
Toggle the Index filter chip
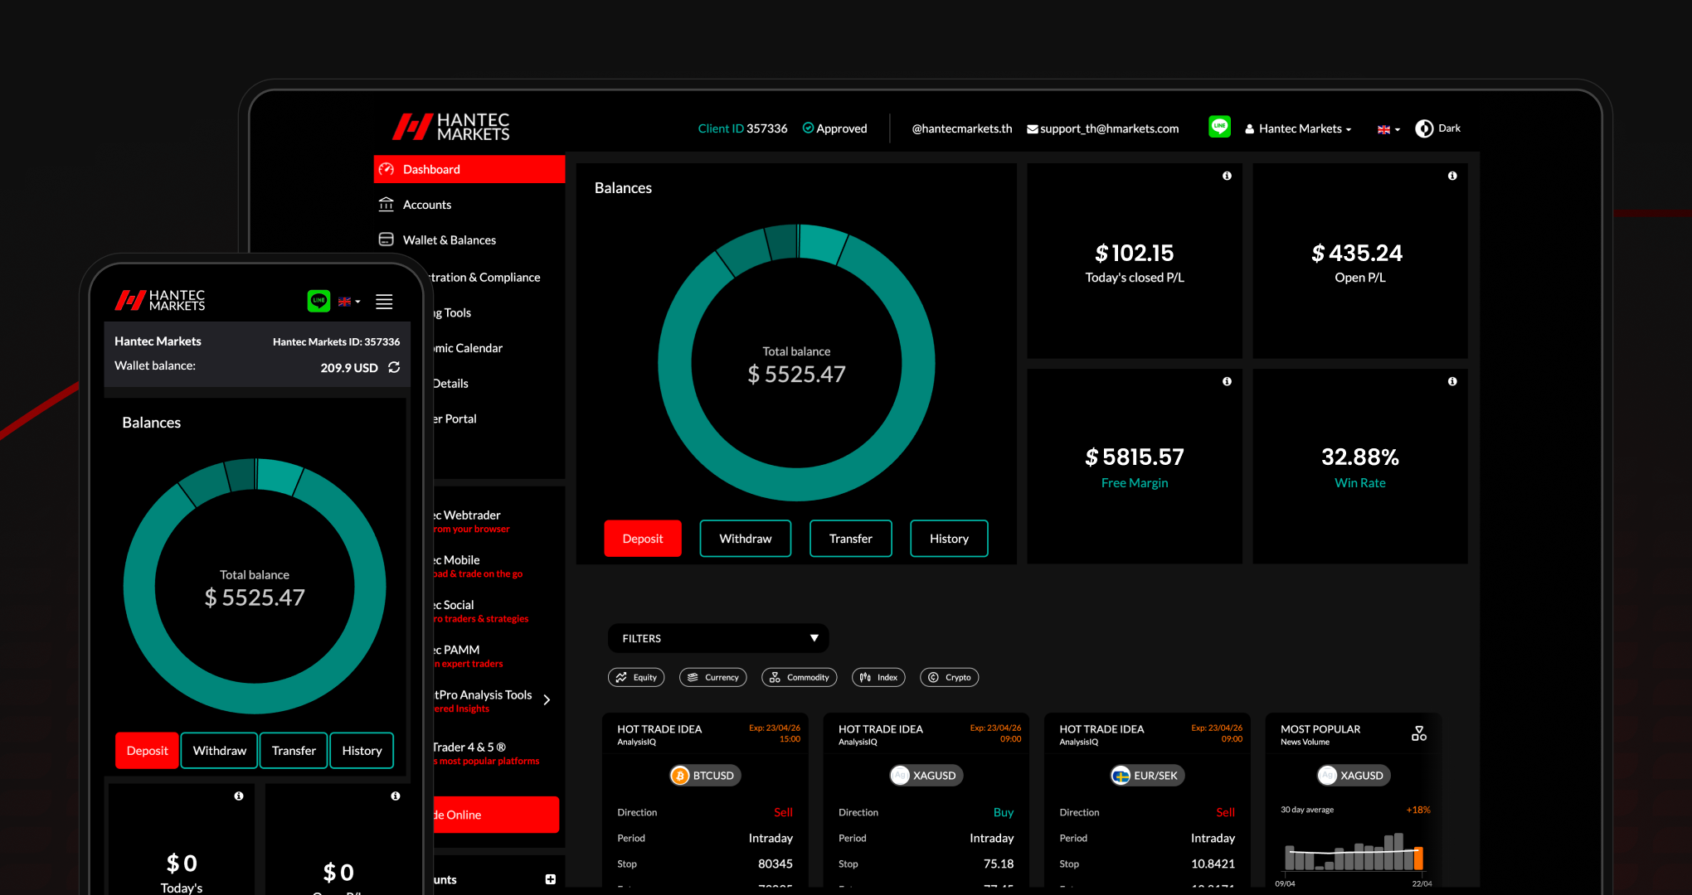pos(878,677)
